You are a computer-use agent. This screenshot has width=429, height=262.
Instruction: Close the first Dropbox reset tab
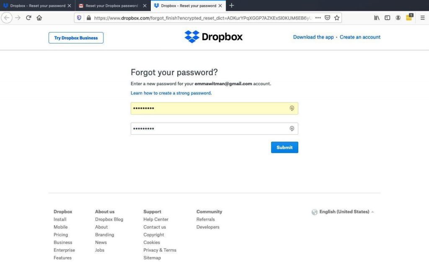pyautogui.click(x=70, y=6)
